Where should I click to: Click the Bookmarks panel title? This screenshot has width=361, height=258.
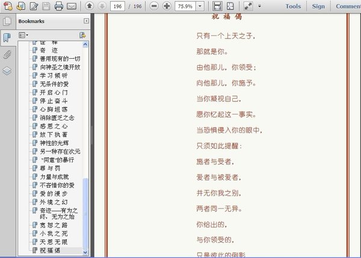31,21
